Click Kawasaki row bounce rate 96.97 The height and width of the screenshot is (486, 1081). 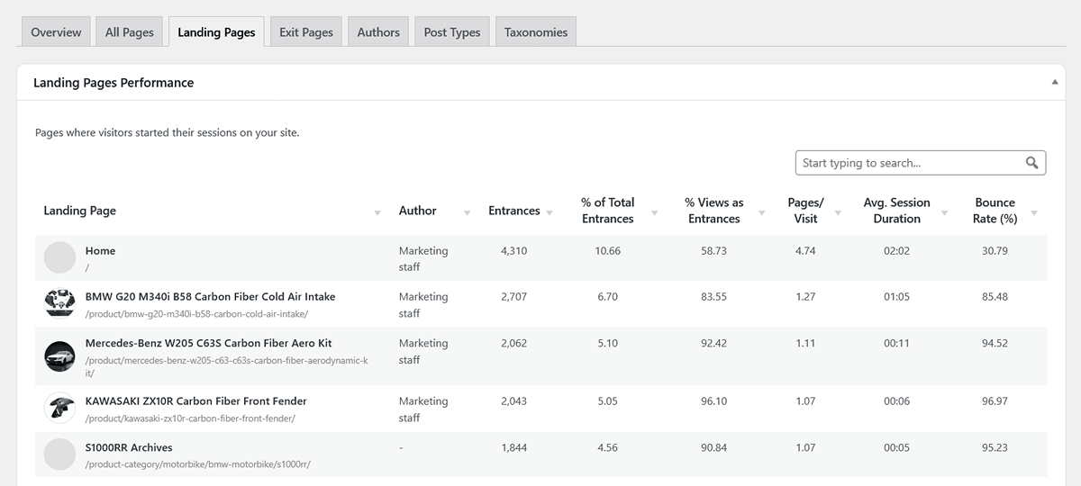coord(995,401)
